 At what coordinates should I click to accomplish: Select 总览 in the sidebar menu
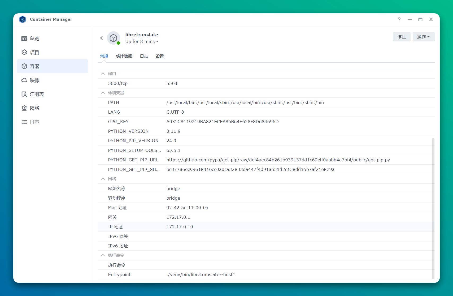[x=52, y=38]
